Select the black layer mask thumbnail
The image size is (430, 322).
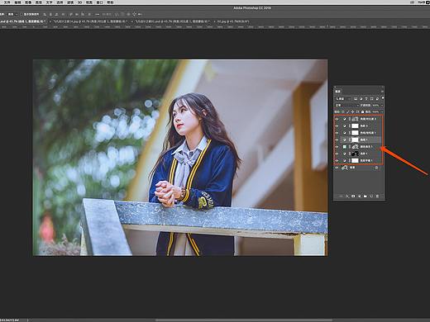click(355, 154)
